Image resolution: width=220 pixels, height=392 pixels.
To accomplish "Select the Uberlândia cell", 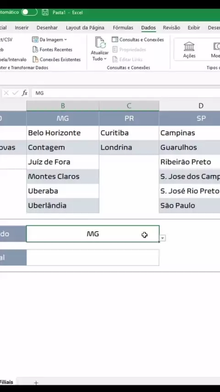I will [x=63, y=206].
